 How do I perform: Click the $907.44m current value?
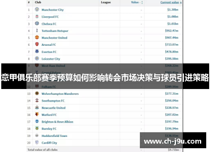(x=172, y=38)
